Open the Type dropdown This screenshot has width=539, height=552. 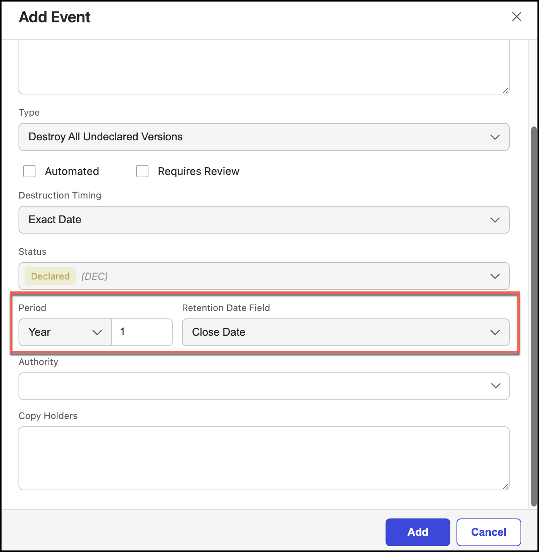tap(264, 137)
